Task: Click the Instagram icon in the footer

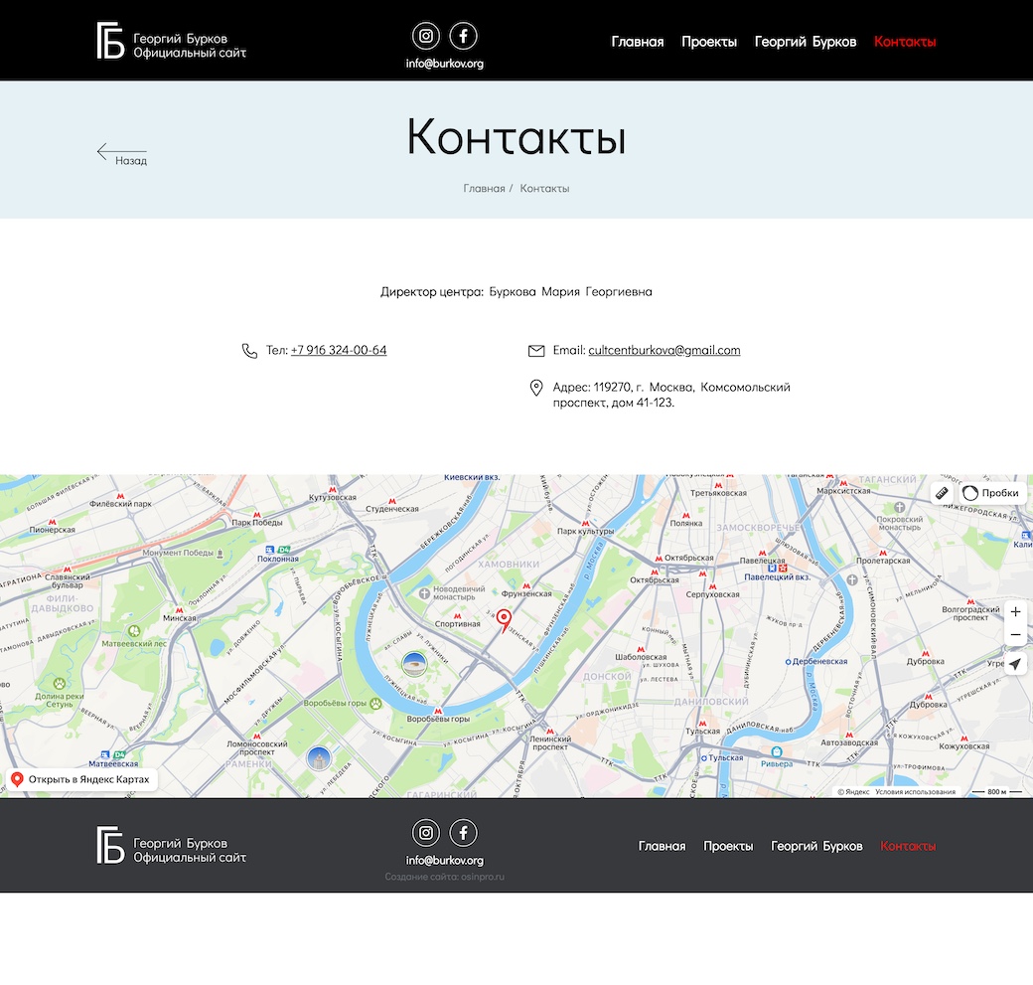Action: (426, 833)
